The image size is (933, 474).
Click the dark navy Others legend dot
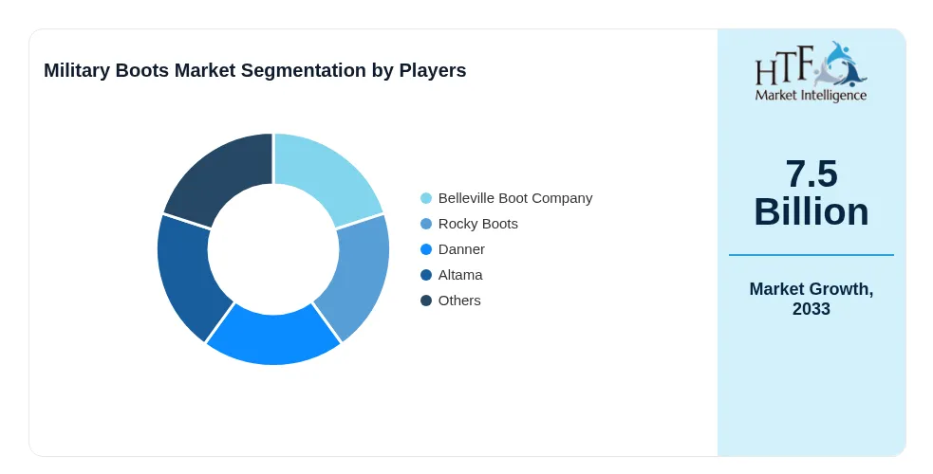[x=426, y=301]
